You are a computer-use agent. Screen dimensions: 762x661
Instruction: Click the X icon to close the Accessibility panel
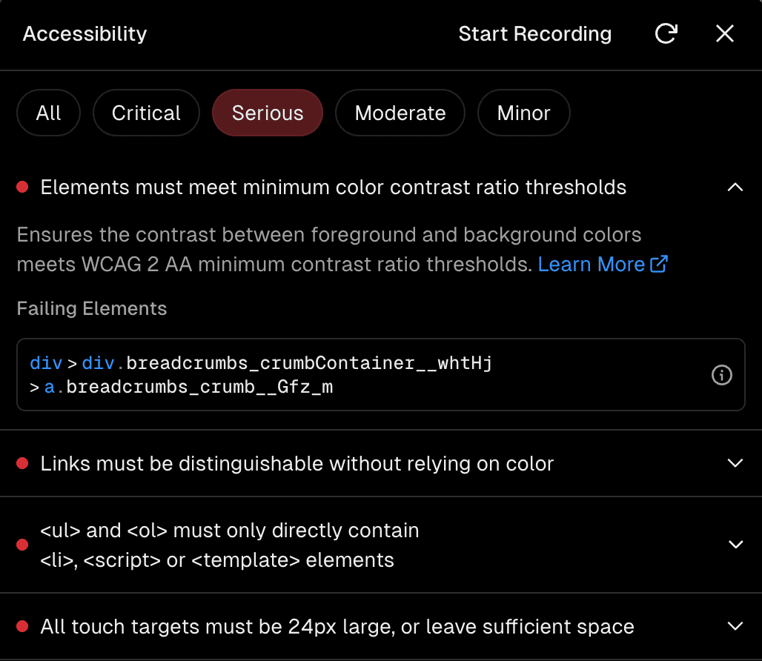(x=724, y=33)
